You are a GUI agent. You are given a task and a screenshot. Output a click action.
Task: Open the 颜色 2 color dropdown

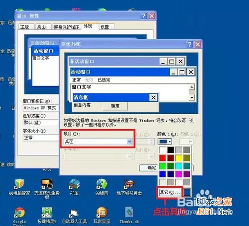[x=186, y=142]
